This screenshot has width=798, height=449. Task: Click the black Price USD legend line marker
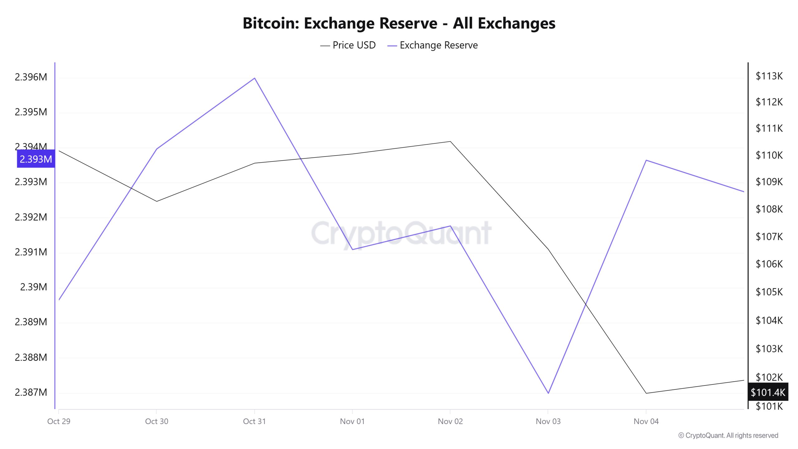325,46
